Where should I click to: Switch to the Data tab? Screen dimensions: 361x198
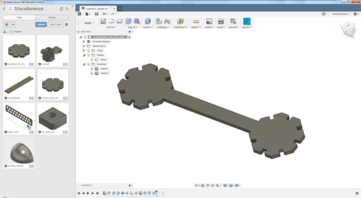[19, 18]
